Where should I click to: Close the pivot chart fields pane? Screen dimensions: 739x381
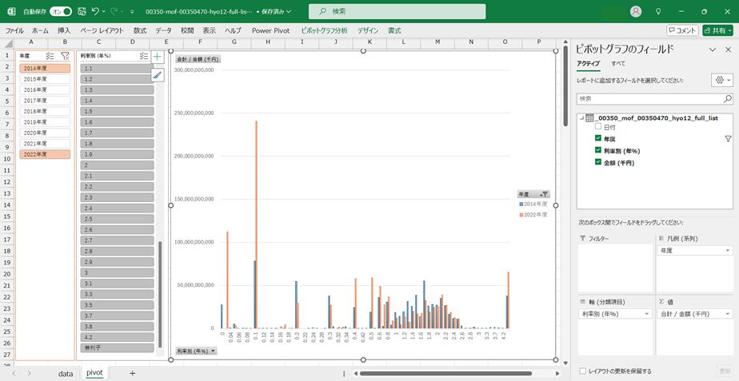click(x=728, y=50)
